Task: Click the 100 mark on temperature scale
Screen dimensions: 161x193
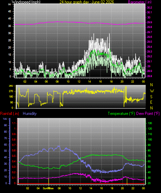Action: (x=150, y=139)
